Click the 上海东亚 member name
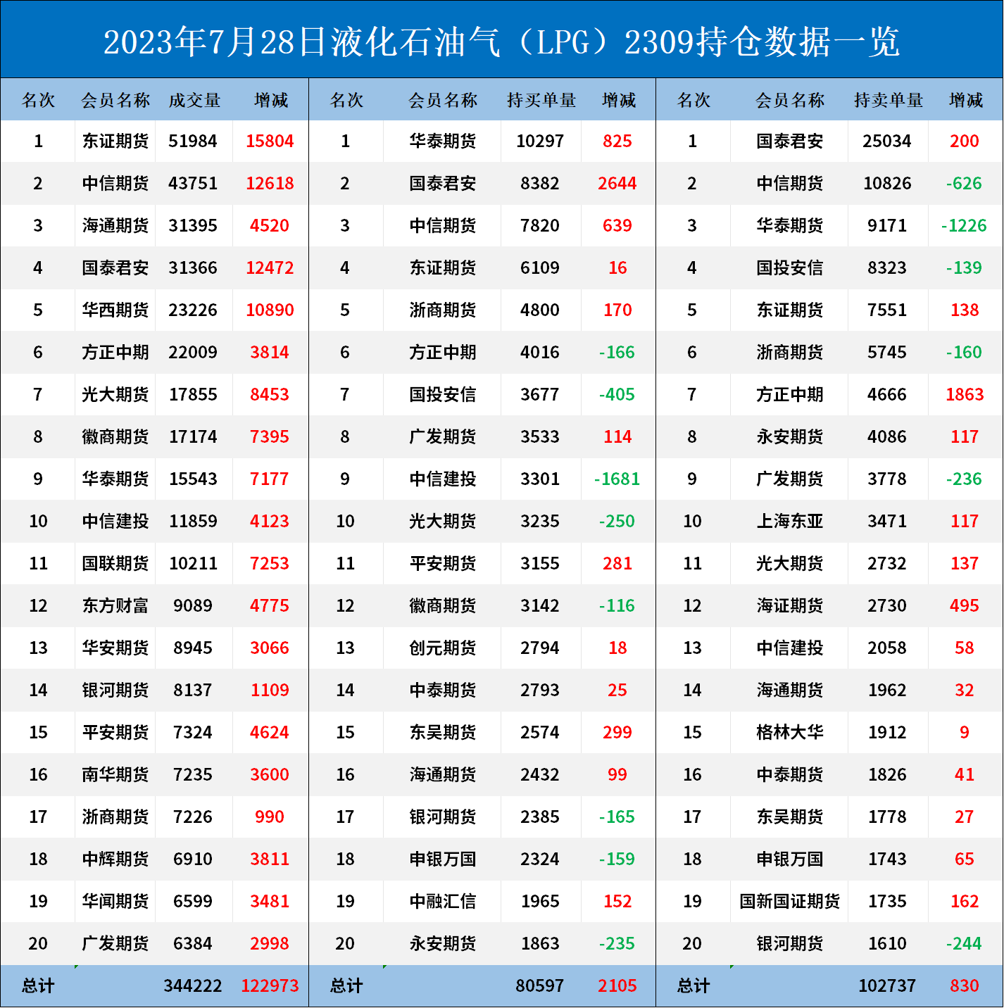Screen dimensions: 1004x1008 point(790,522)
